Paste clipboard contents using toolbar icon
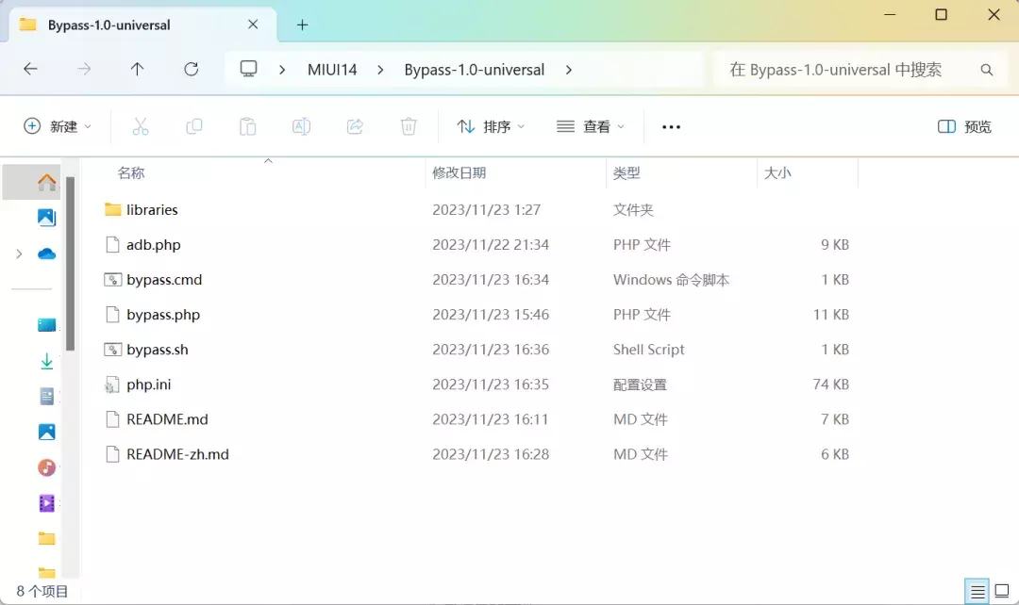 [x=247, y=126]
